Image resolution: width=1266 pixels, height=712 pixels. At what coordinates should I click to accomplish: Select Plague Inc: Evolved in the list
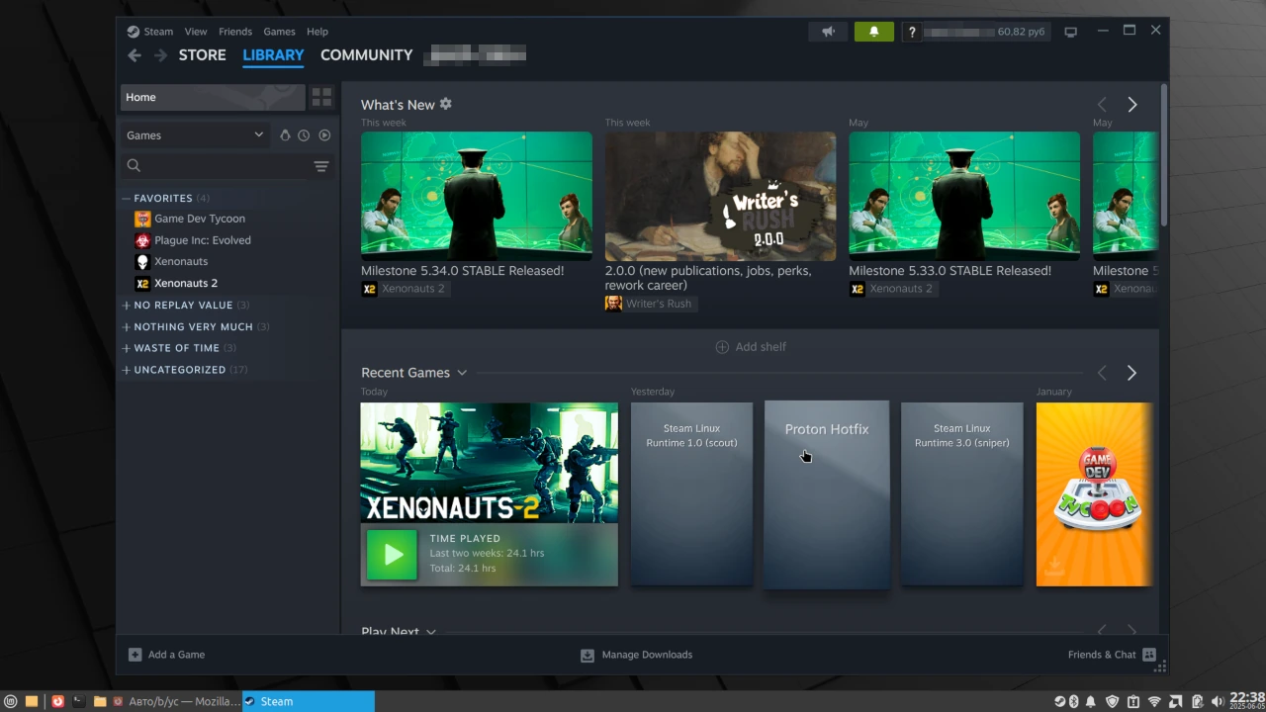click(x=203, y=240)
